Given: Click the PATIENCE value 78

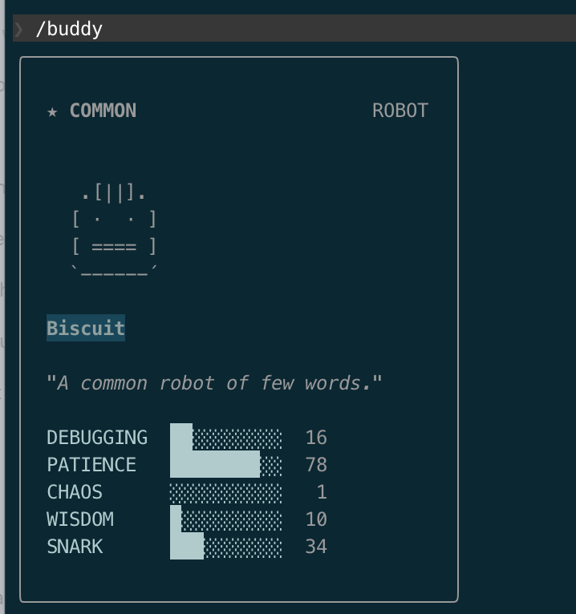Looking at the screenshot, I should (316, 465).
